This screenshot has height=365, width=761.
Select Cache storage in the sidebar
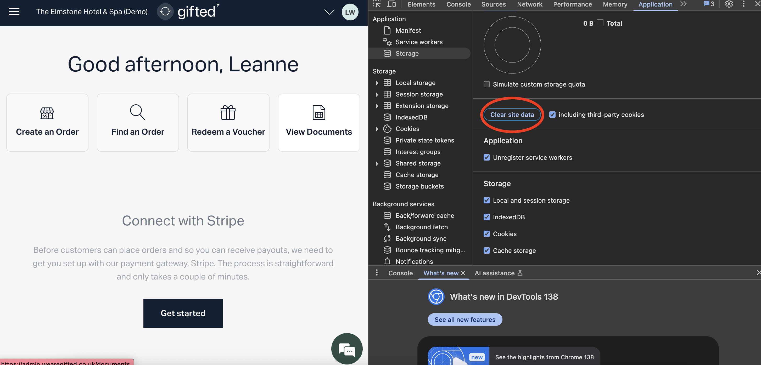417,175
